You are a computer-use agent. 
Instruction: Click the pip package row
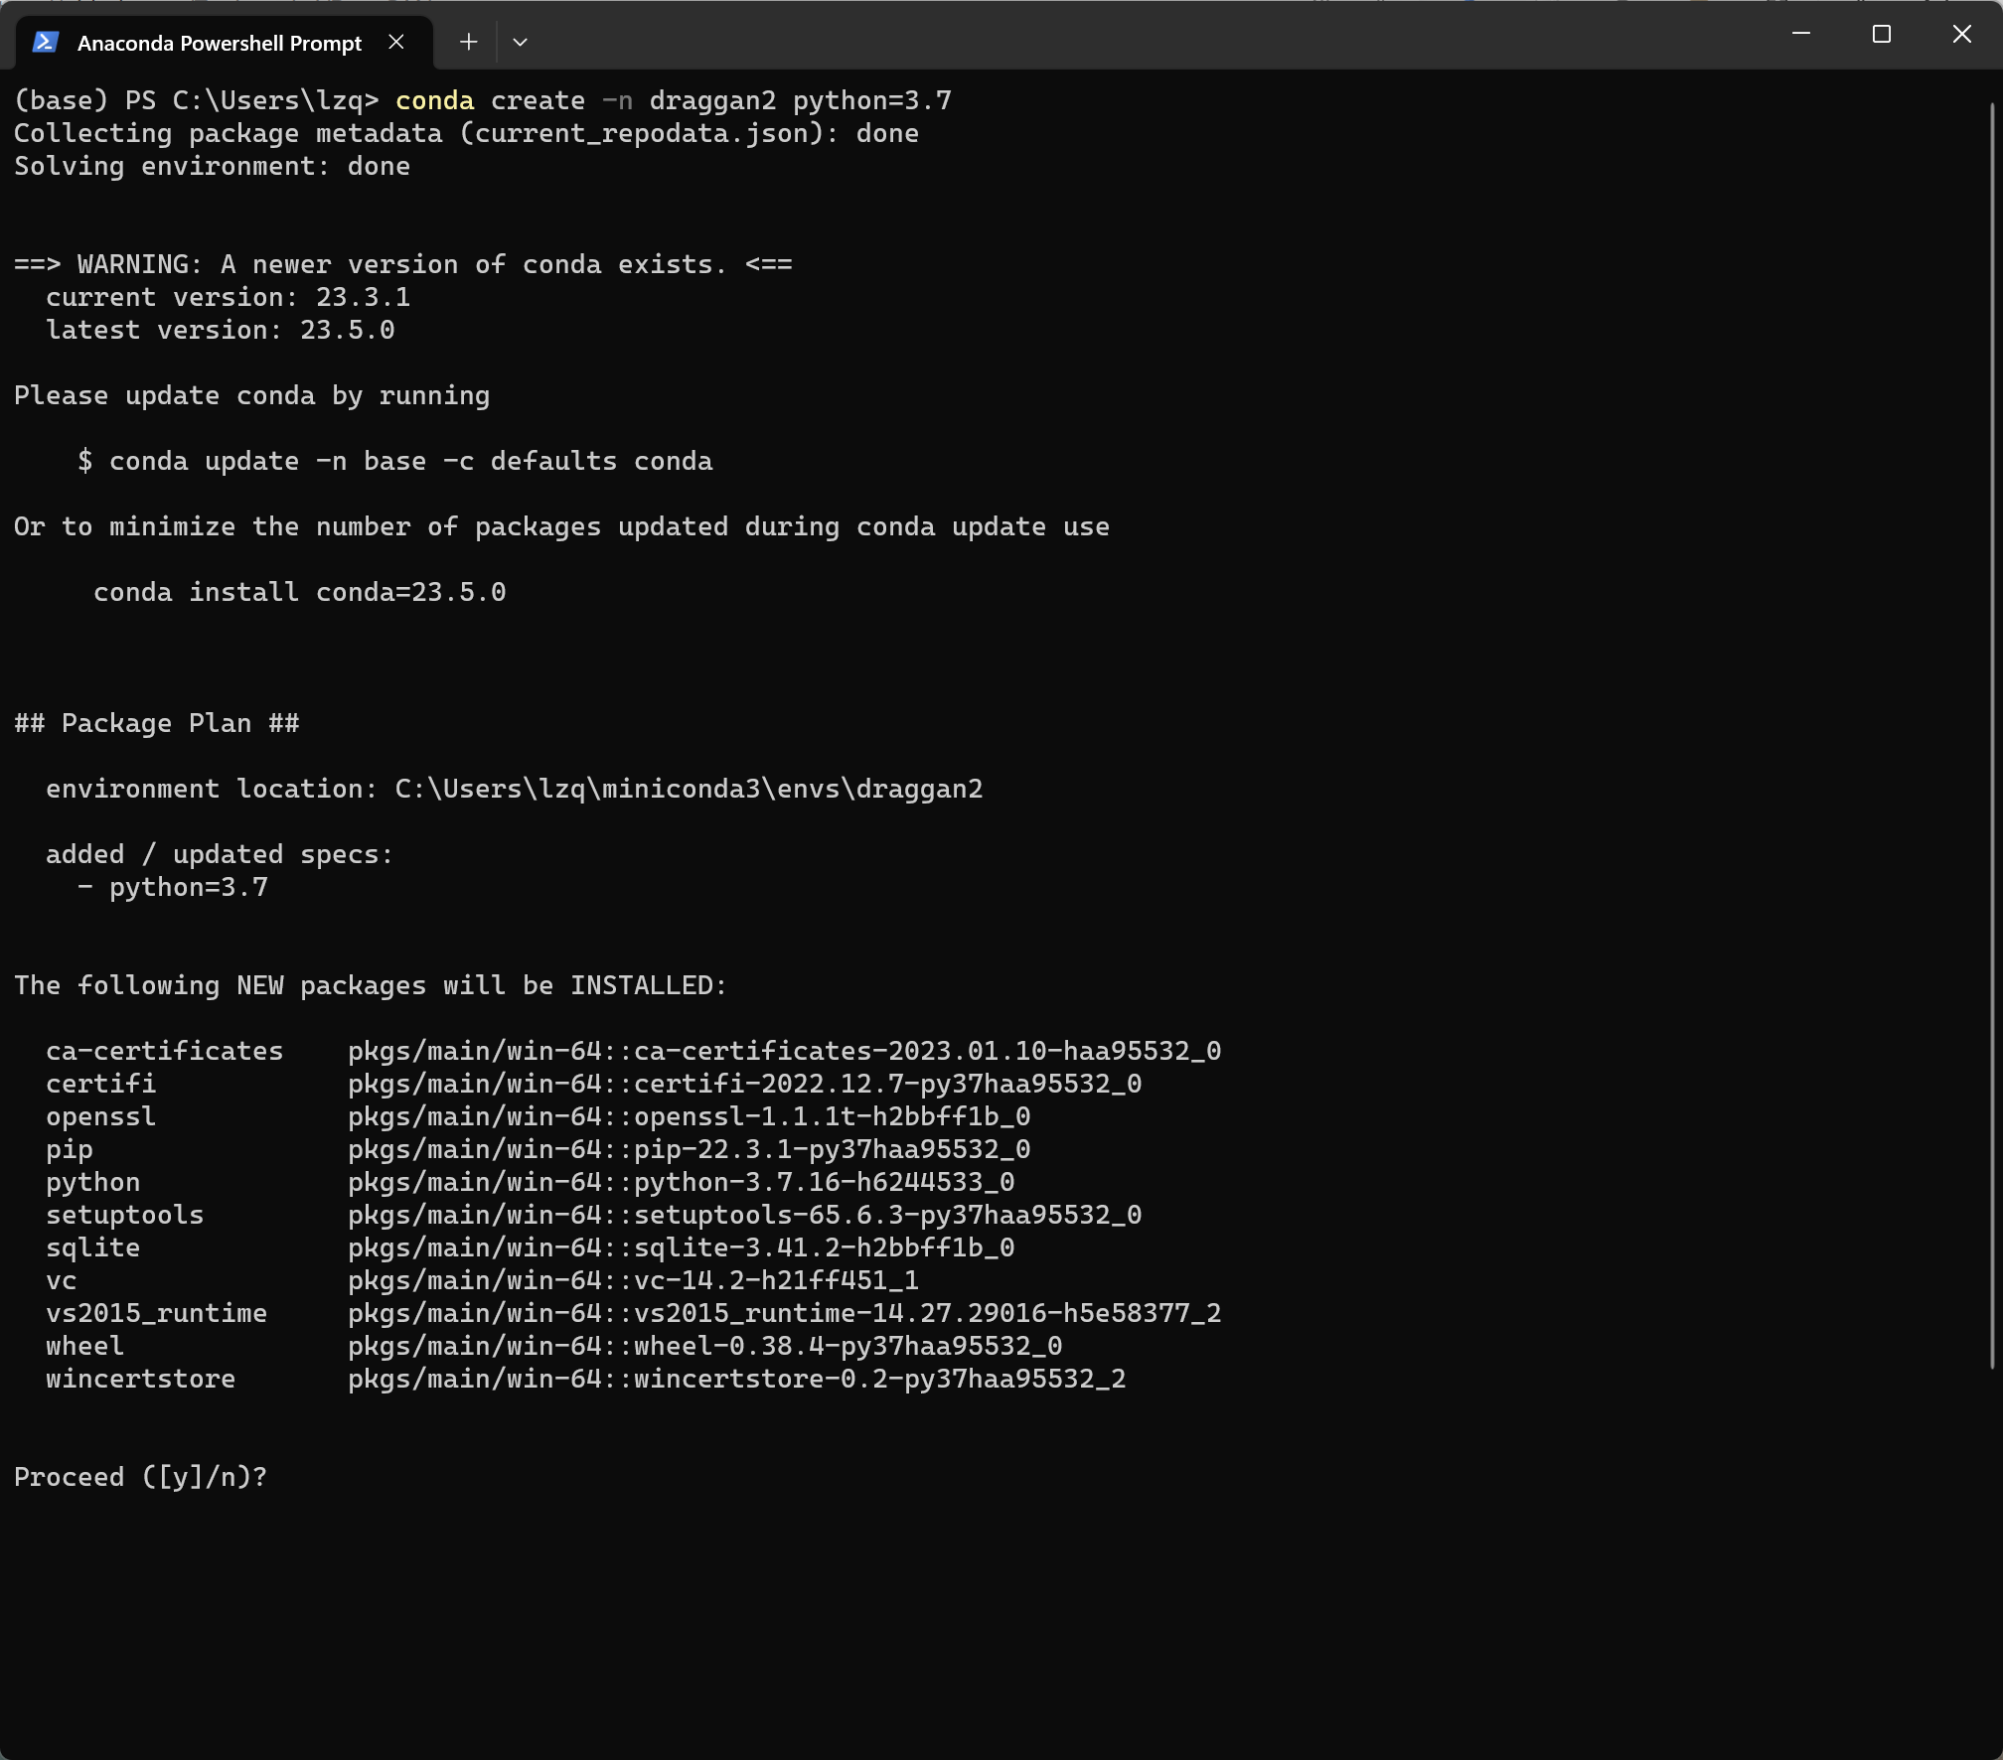[x=539, y=1149]
